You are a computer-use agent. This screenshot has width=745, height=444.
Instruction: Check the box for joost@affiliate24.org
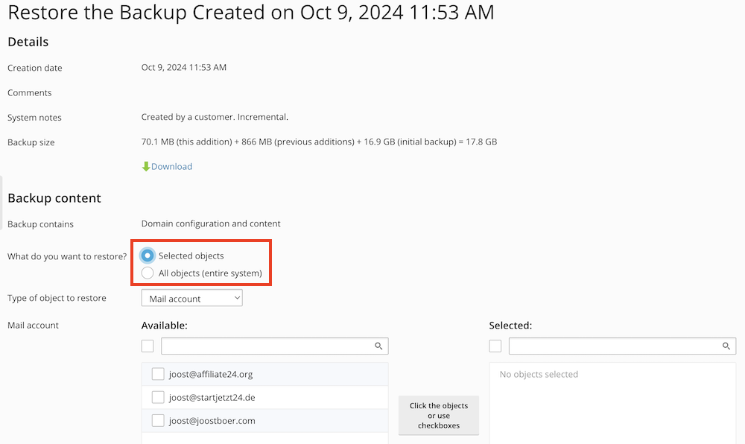158,374
